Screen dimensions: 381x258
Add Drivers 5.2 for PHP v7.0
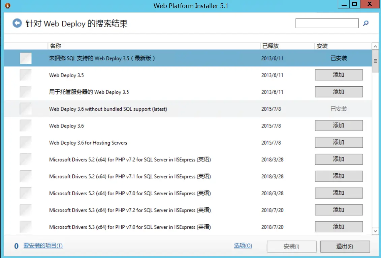tap(339, 193)
